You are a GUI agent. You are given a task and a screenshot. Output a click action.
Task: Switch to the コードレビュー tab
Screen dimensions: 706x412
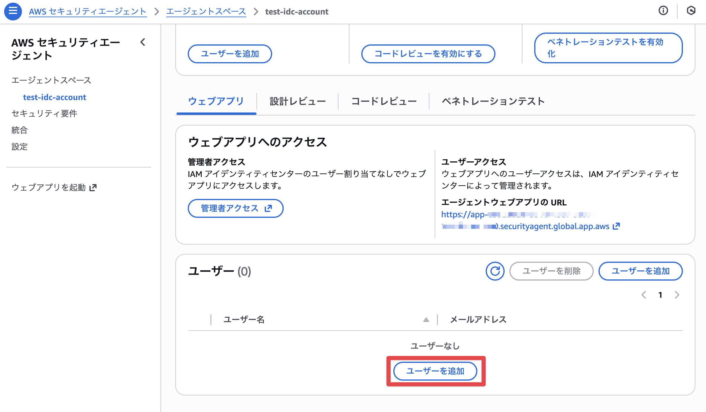click(384, 101)
